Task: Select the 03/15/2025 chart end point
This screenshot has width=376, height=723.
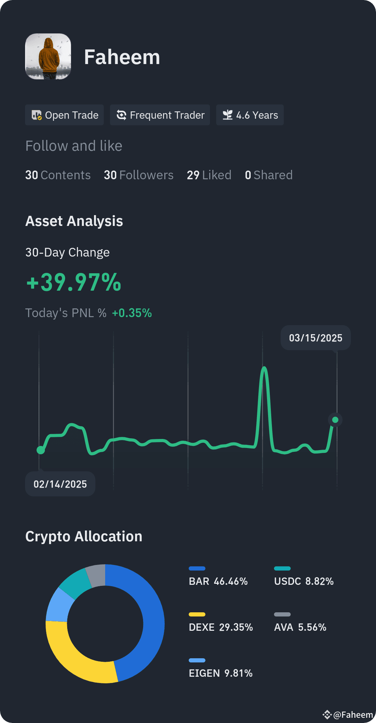Action: pos(335,420)
